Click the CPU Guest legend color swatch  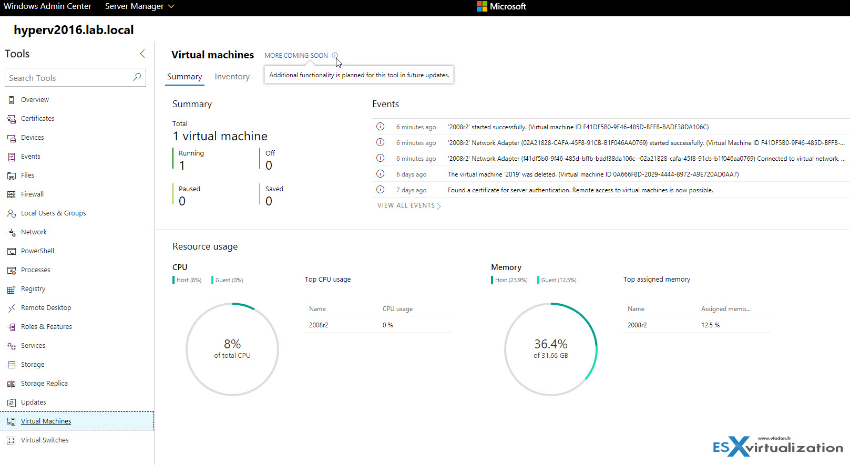(212, 280)
